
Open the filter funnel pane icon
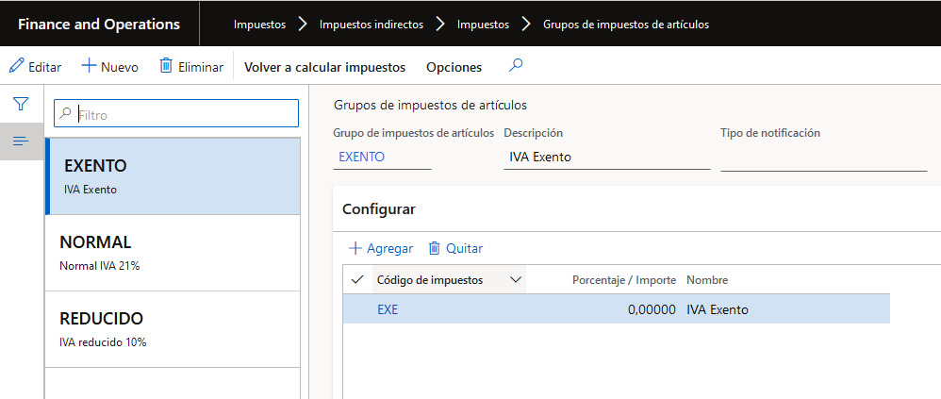click(x=21, y=104)
